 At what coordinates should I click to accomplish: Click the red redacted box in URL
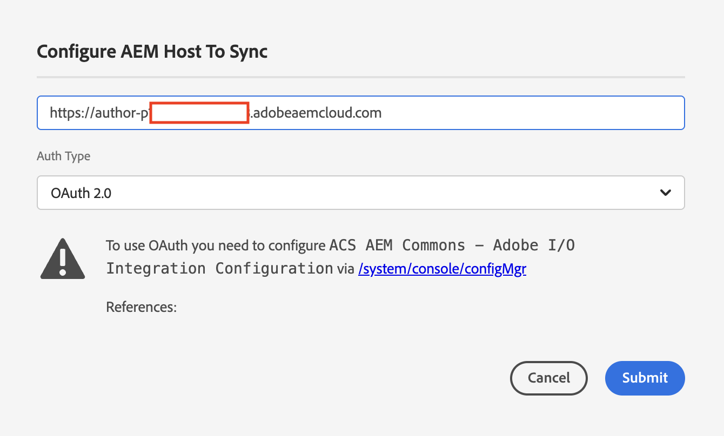point(199,113)
